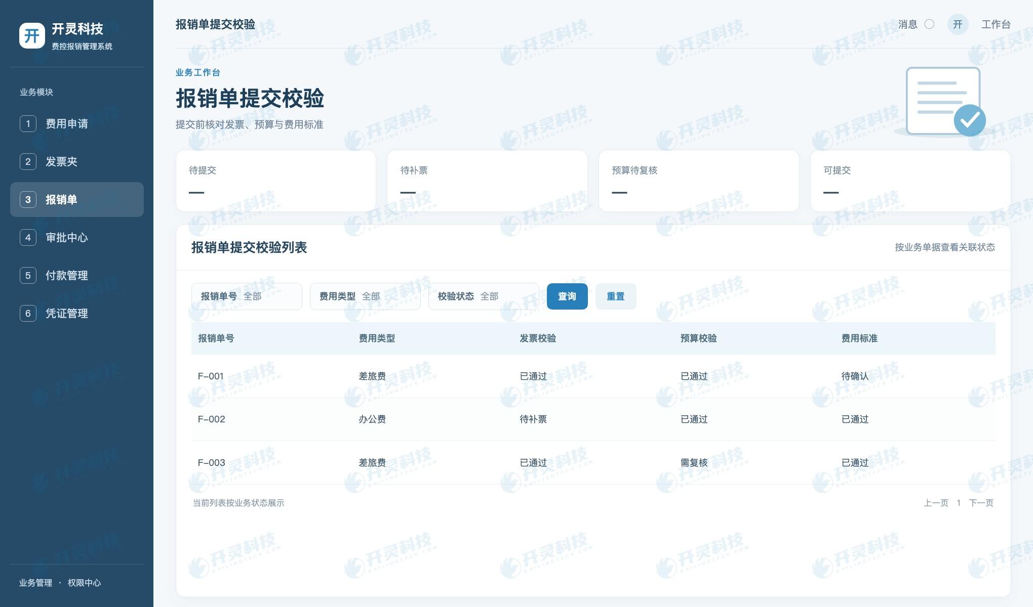The width and height of the screenshot is (1033, 607).
Task: Go to 工作台
Action: [996, 24]
